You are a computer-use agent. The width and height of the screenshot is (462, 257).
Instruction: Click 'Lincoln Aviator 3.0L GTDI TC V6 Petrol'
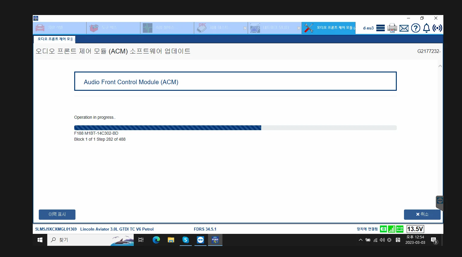tap(117, 229)
